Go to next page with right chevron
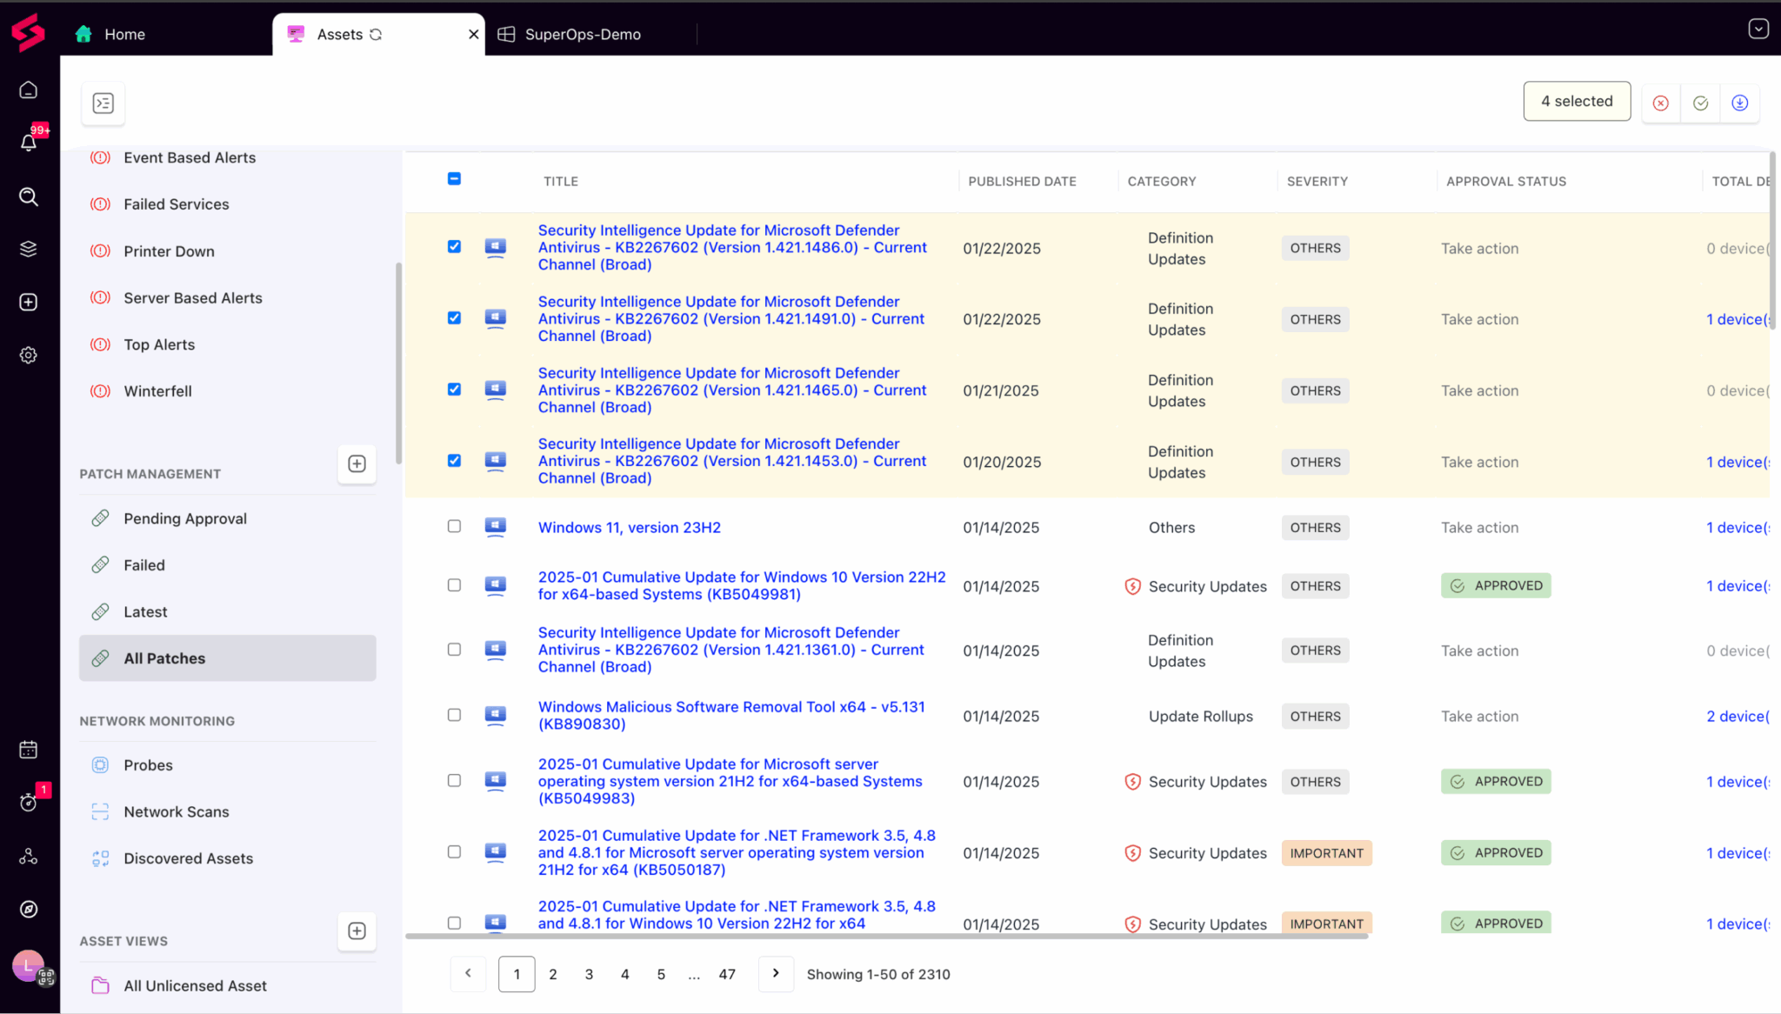The height and width of the screenshot is (1014, 1781). [x=776, y=973]
